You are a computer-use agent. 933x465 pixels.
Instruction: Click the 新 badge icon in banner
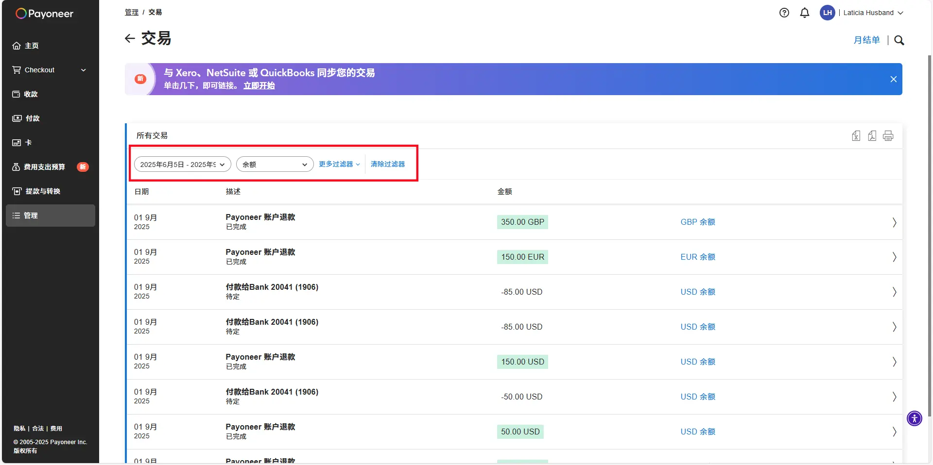(x=140, y=79)
